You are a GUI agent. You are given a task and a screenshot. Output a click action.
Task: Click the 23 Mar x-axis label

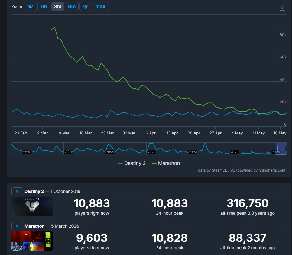107,133
